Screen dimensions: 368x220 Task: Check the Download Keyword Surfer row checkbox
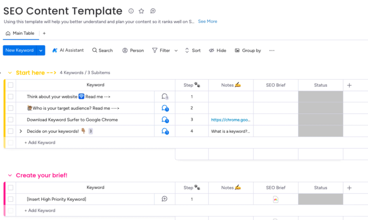point(11,120)
